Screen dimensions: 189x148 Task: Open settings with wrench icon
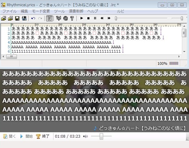point(72,18)
